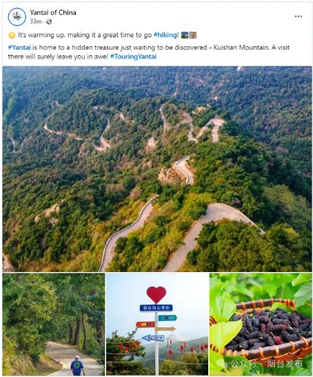
Task: Open the #hiking hashtag
Action: point(166,35)
